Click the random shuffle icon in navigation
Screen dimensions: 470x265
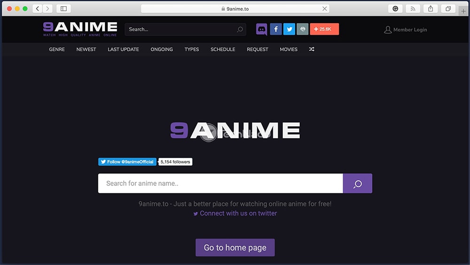[x=312, y=49]
